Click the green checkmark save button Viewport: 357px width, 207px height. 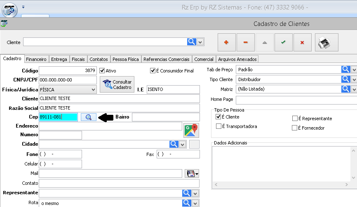pyautogui.click(x=283, y=42)
